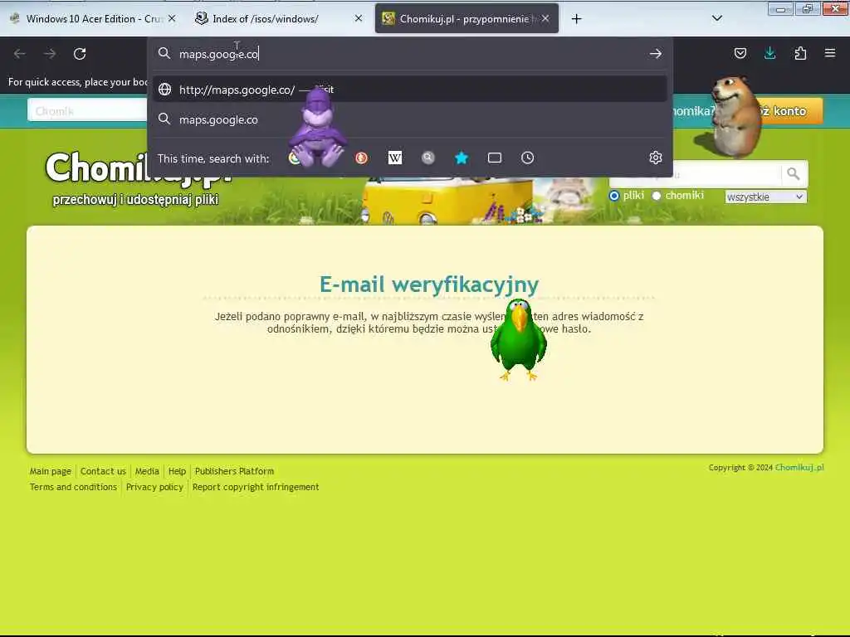Image resolution: width=850 pixels, height=637 pixels.
Task: Click the go arrow in address bar
Action: click(656, 54)
